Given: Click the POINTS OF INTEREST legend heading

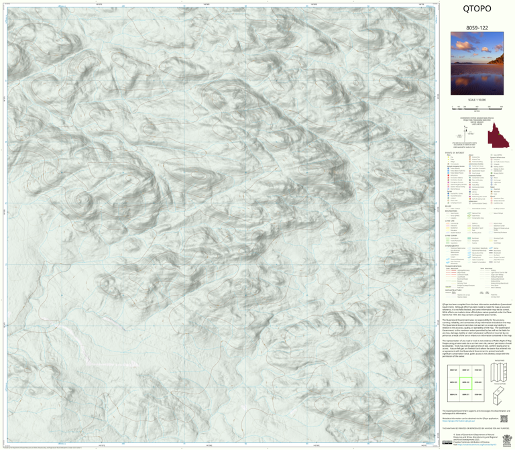Looking at the screenshot, I should pyautogui.click(x=455, y=153).
